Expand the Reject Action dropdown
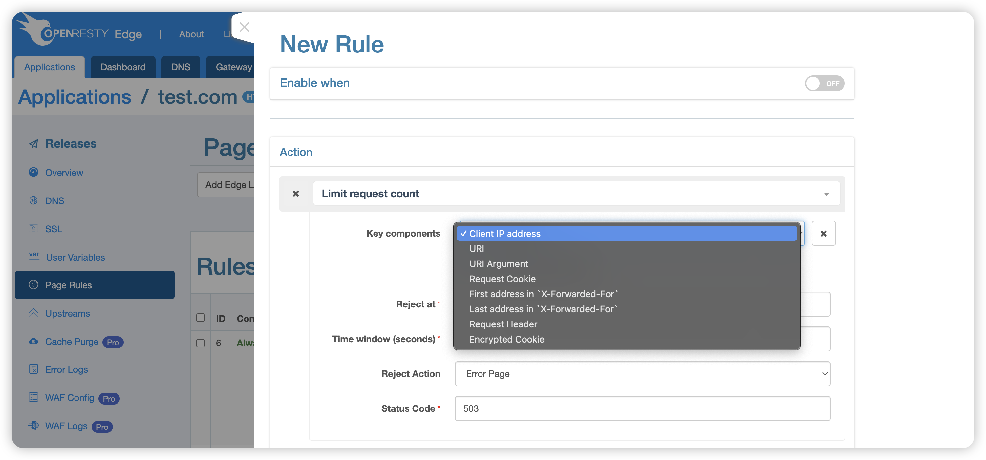 641,373
